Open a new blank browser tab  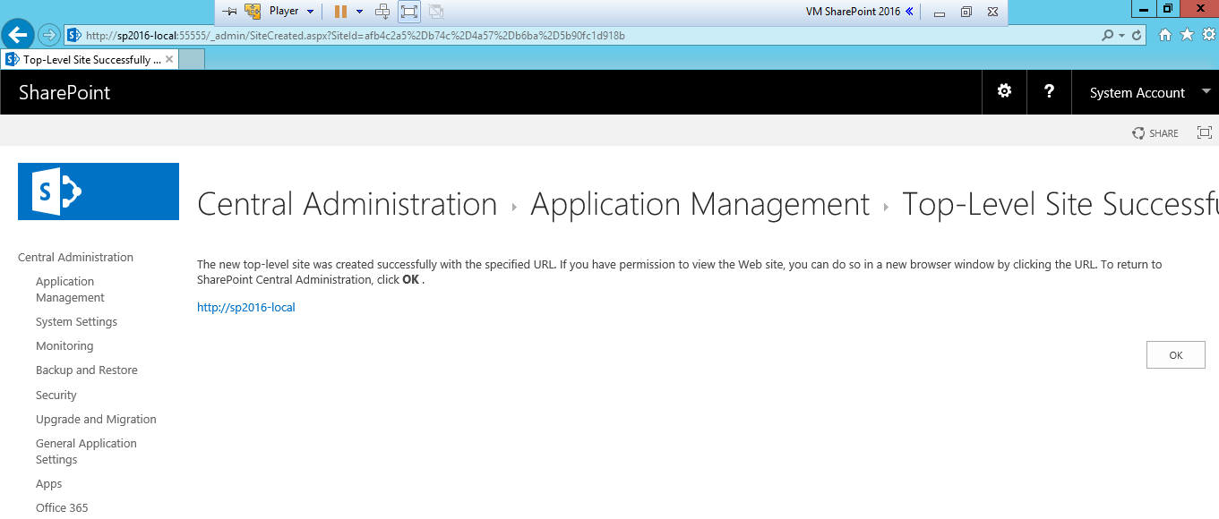point(192,59)
